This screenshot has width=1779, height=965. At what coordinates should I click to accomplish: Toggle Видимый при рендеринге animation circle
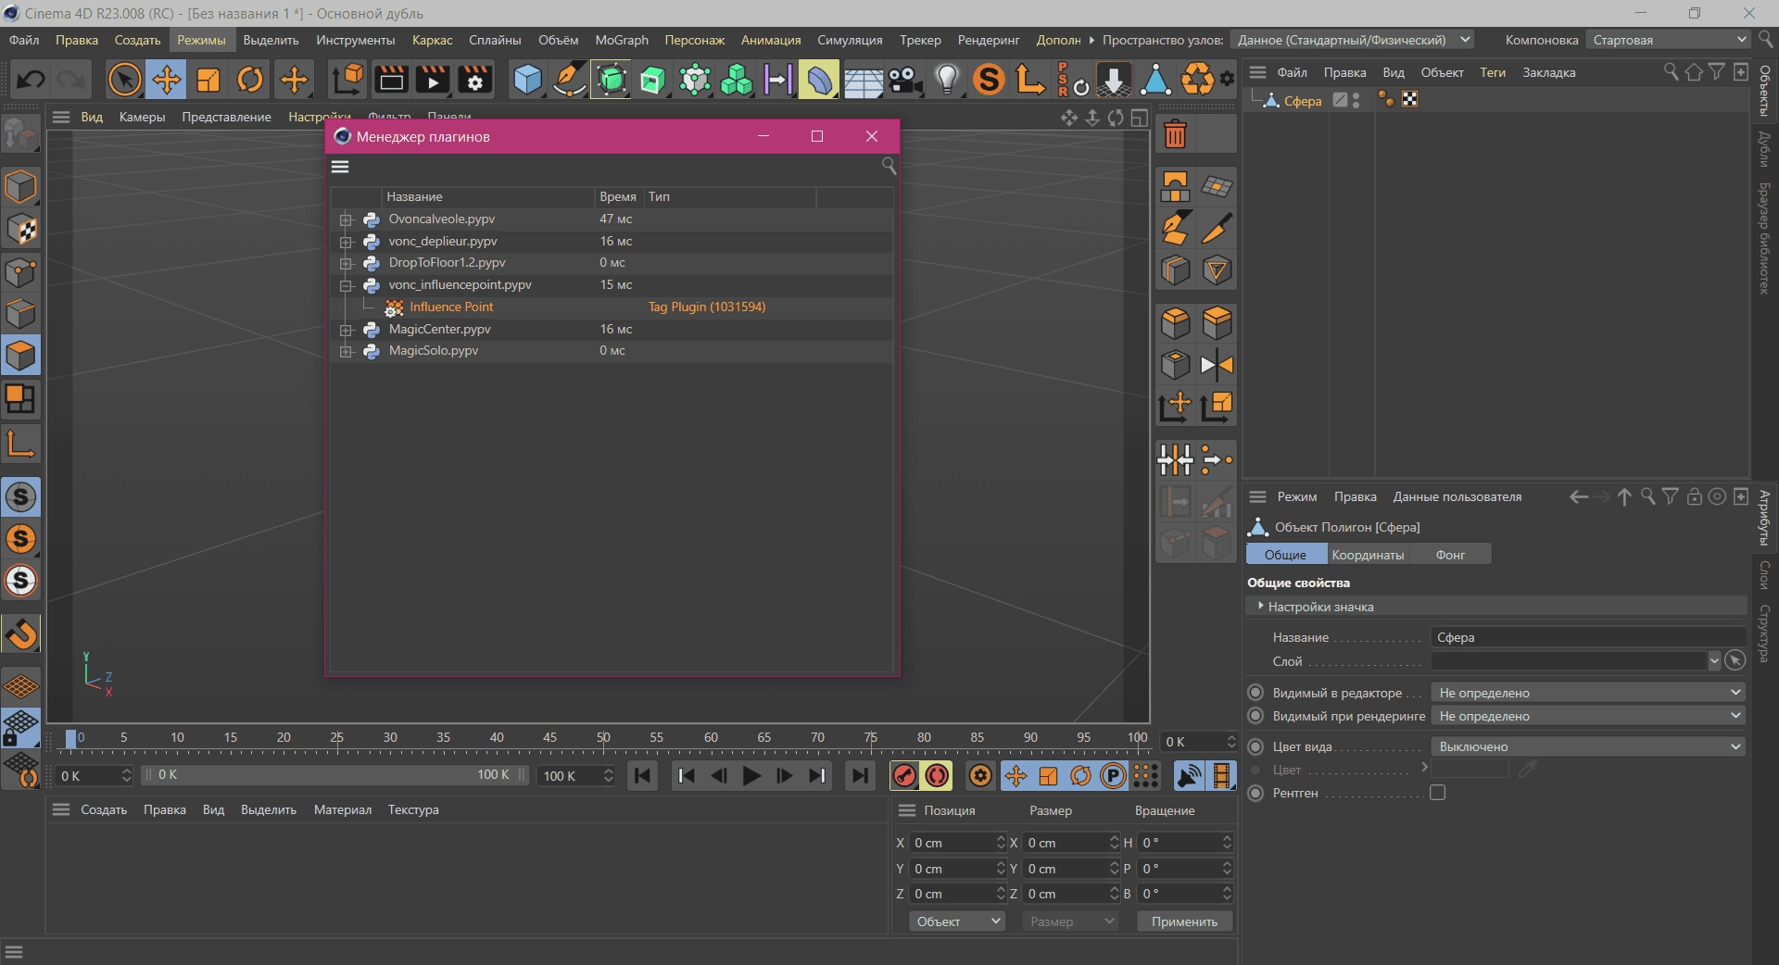coord(1255,716)
